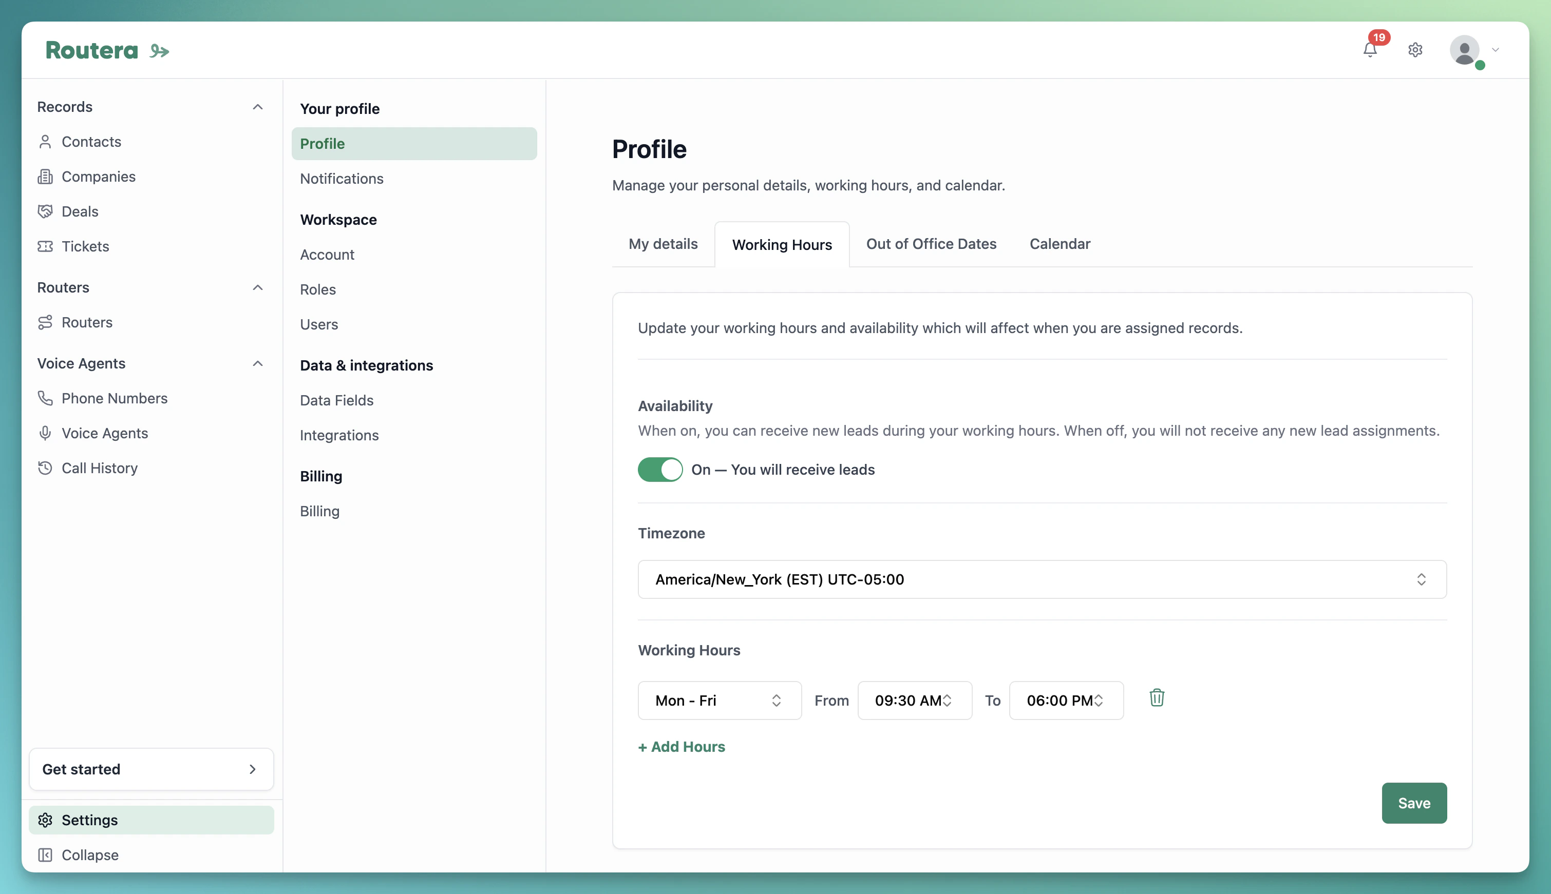Click + Add Hours link

click(681, 747)
